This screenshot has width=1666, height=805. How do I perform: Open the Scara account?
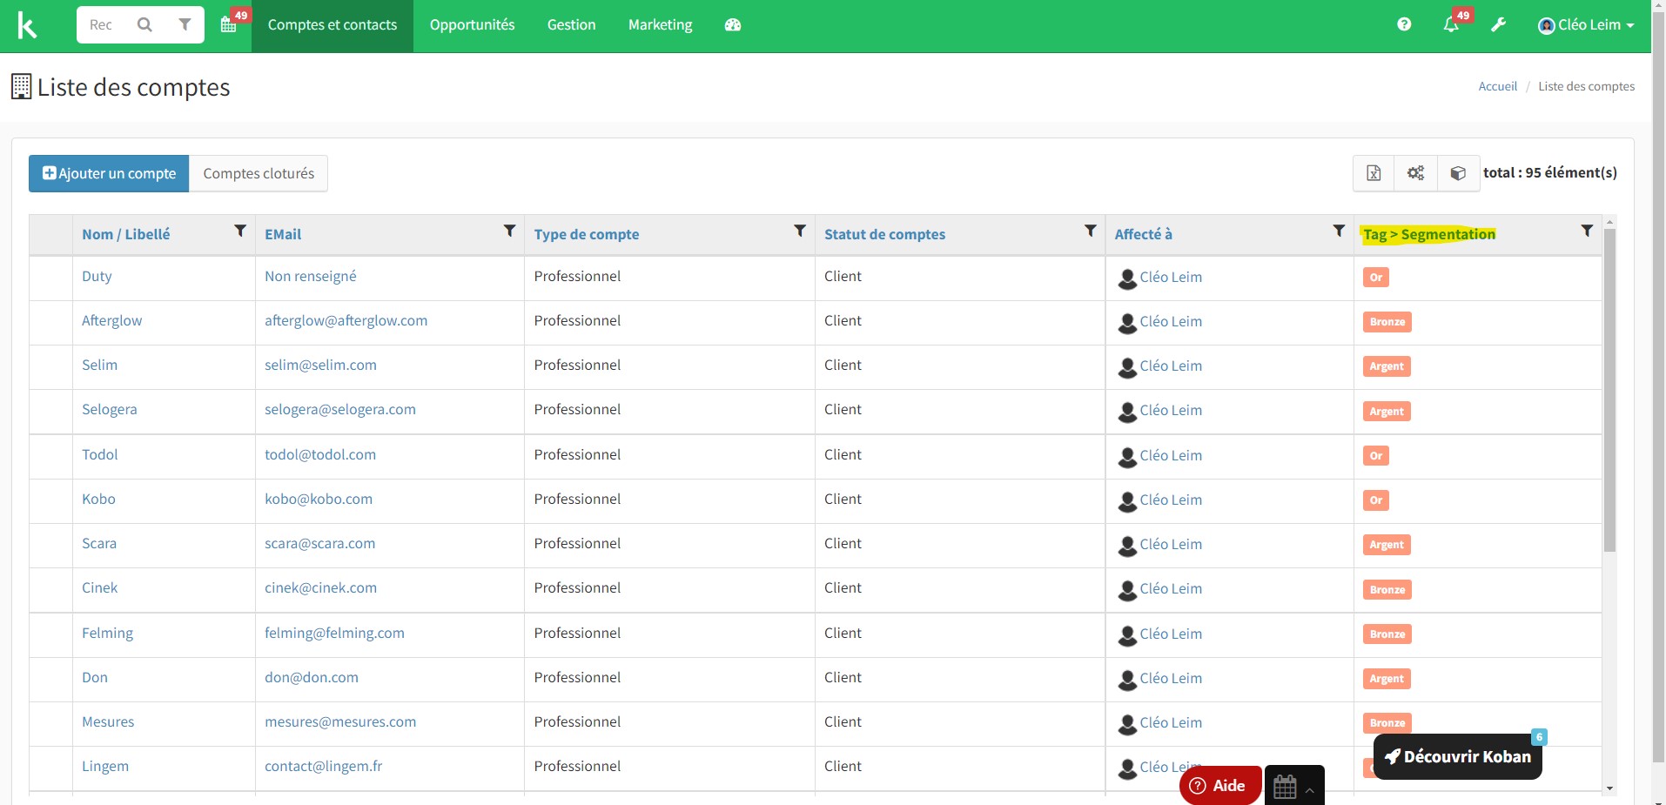point(99,544)
